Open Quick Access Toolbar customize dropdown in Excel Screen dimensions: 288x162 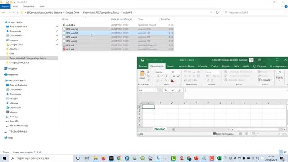coord(162,60)
